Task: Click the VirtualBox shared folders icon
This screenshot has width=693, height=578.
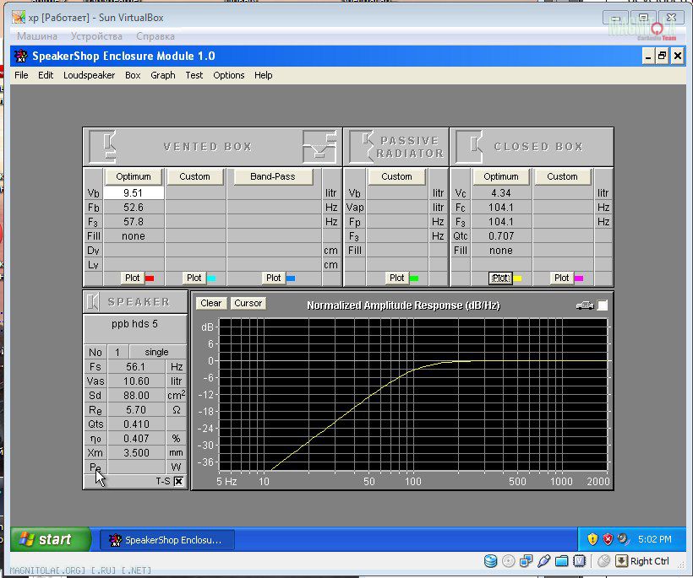Action: click(561, 561)
